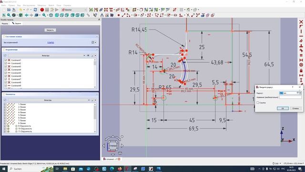
Task: Apply the Equal constraint icon
Action: [301, 55]
